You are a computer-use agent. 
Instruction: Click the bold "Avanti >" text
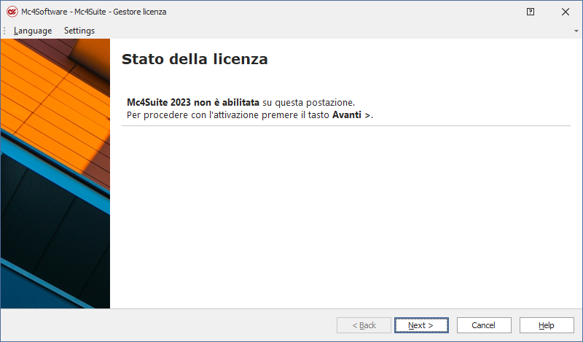[x=352, y=115]
